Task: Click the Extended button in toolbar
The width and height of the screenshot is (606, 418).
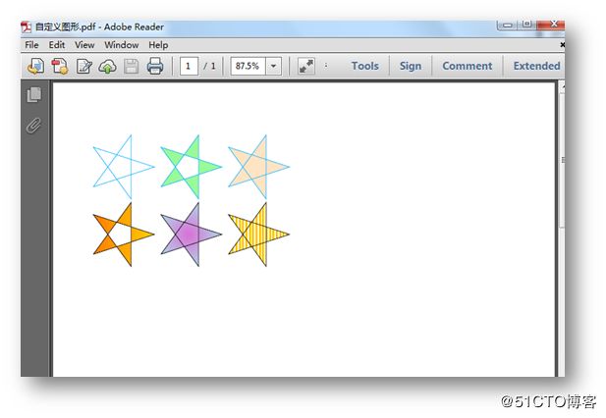Action: point(536,67)
